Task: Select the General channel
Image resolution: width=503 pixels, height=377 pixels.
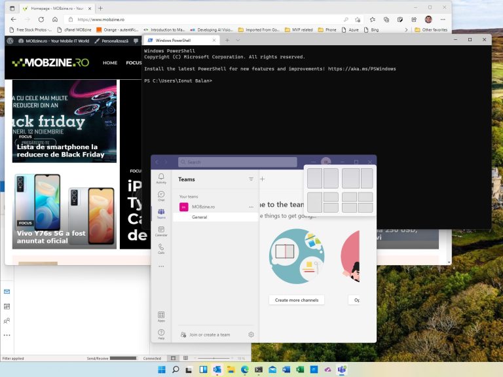Action: point(200,217)
